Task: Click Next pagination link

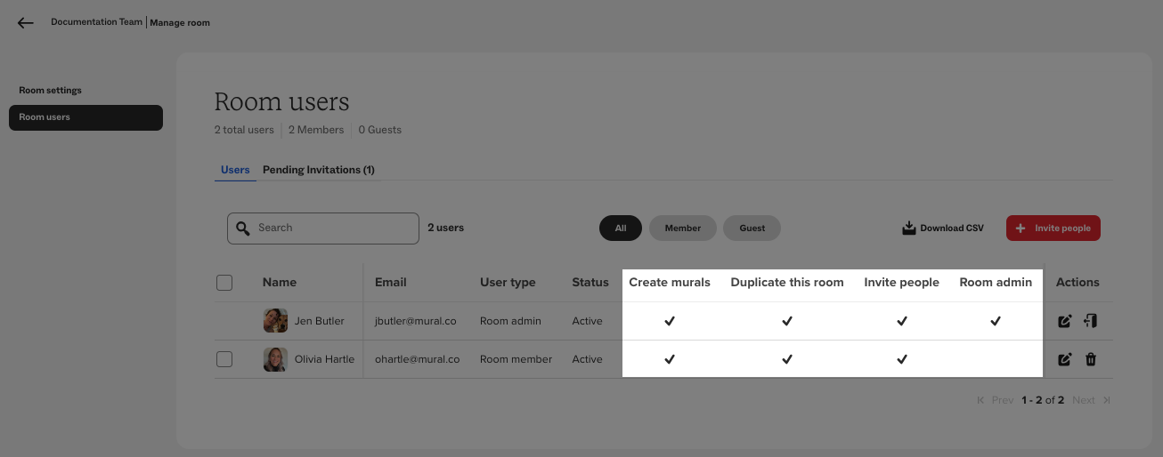Action: (1084, 400)
